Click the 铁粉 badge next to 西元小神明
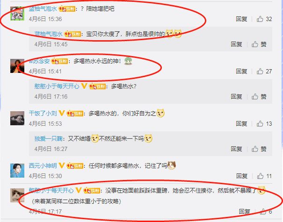 point(75,166)
